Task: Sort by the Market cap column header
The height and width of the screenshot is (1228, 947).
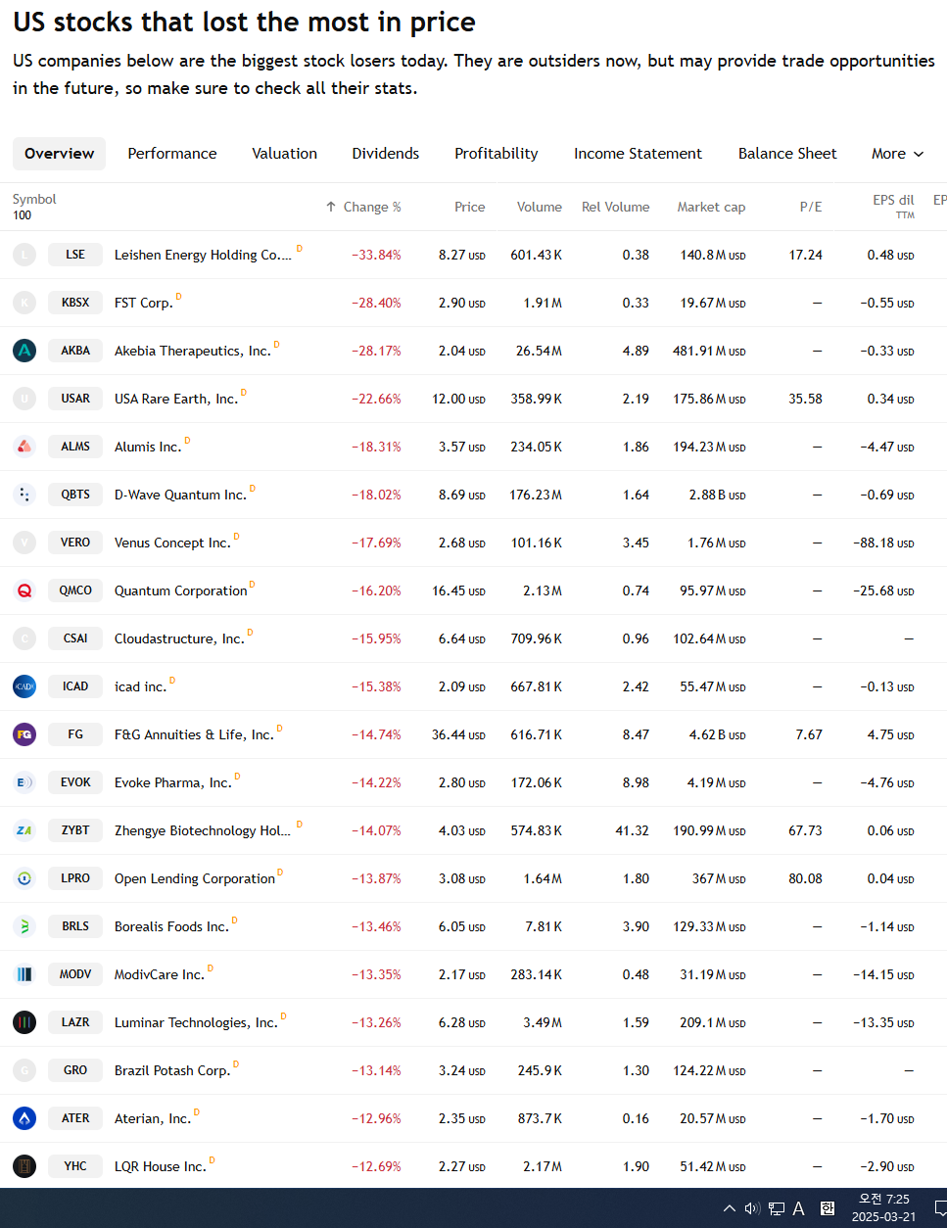Action: click(711, 207)
